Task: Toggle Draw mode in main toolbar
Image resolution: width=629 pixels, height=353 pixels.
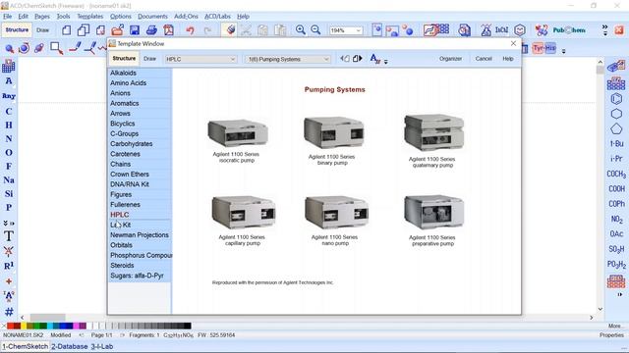Action: pos(42,30)
